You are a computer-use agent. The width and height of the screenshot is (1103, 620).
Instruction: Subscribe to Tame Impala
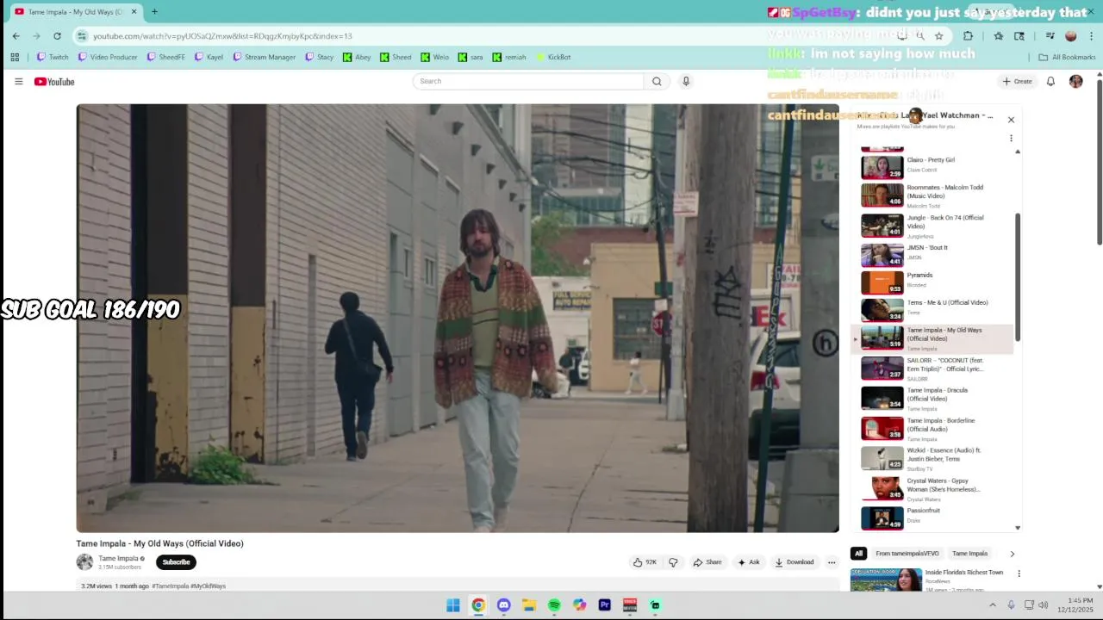(x=176, y=562)
